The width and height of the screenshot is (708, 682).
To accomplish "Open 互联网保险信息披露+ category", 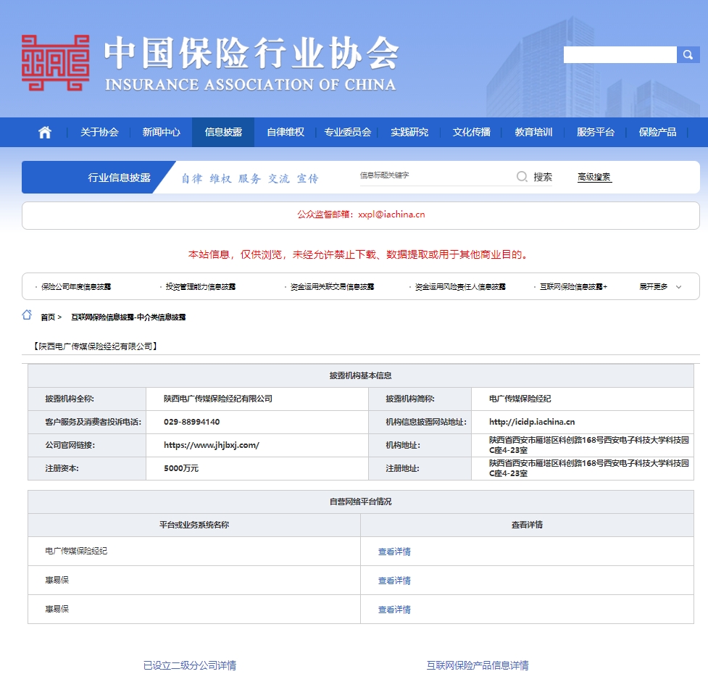I will click(x=573, y=287).
